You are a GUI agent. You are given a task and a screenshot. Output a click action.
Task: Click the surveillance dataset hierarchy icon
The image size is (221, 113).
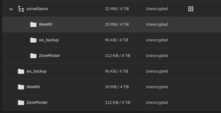pos(21,9)
